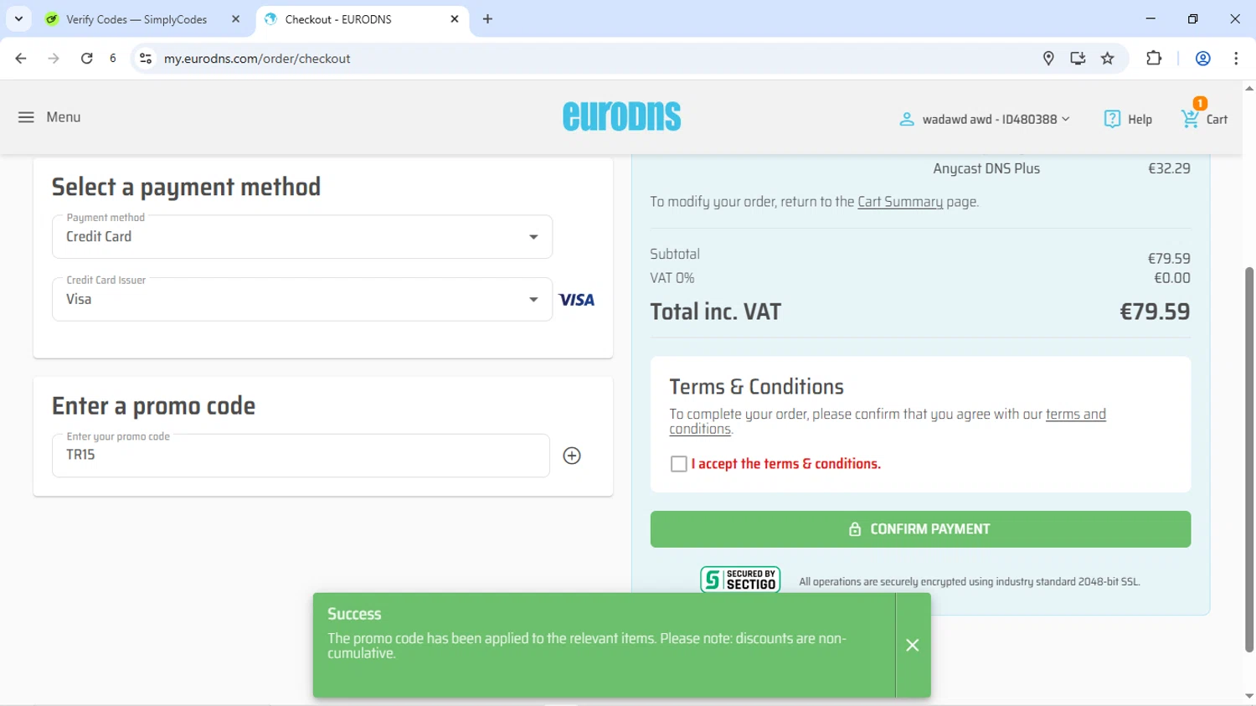
Task: Open the tab search dropdown
Action: tap(18, 18)
